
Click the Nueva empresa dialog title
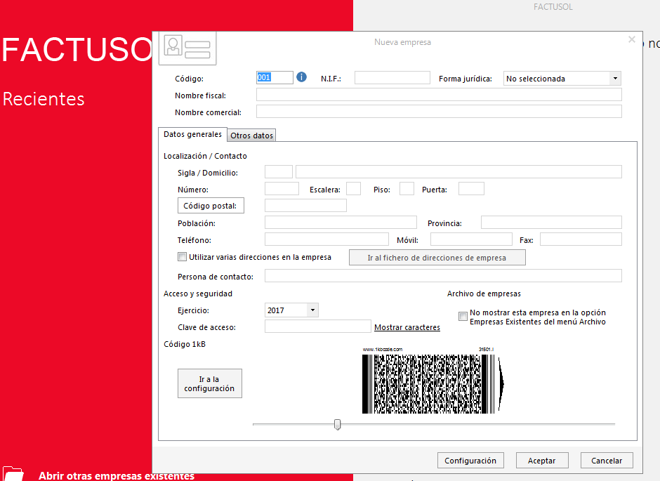tap(402, 42)
